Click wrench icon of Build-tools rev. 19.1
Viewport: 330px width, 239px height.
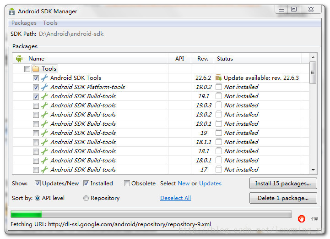[44, 96]
